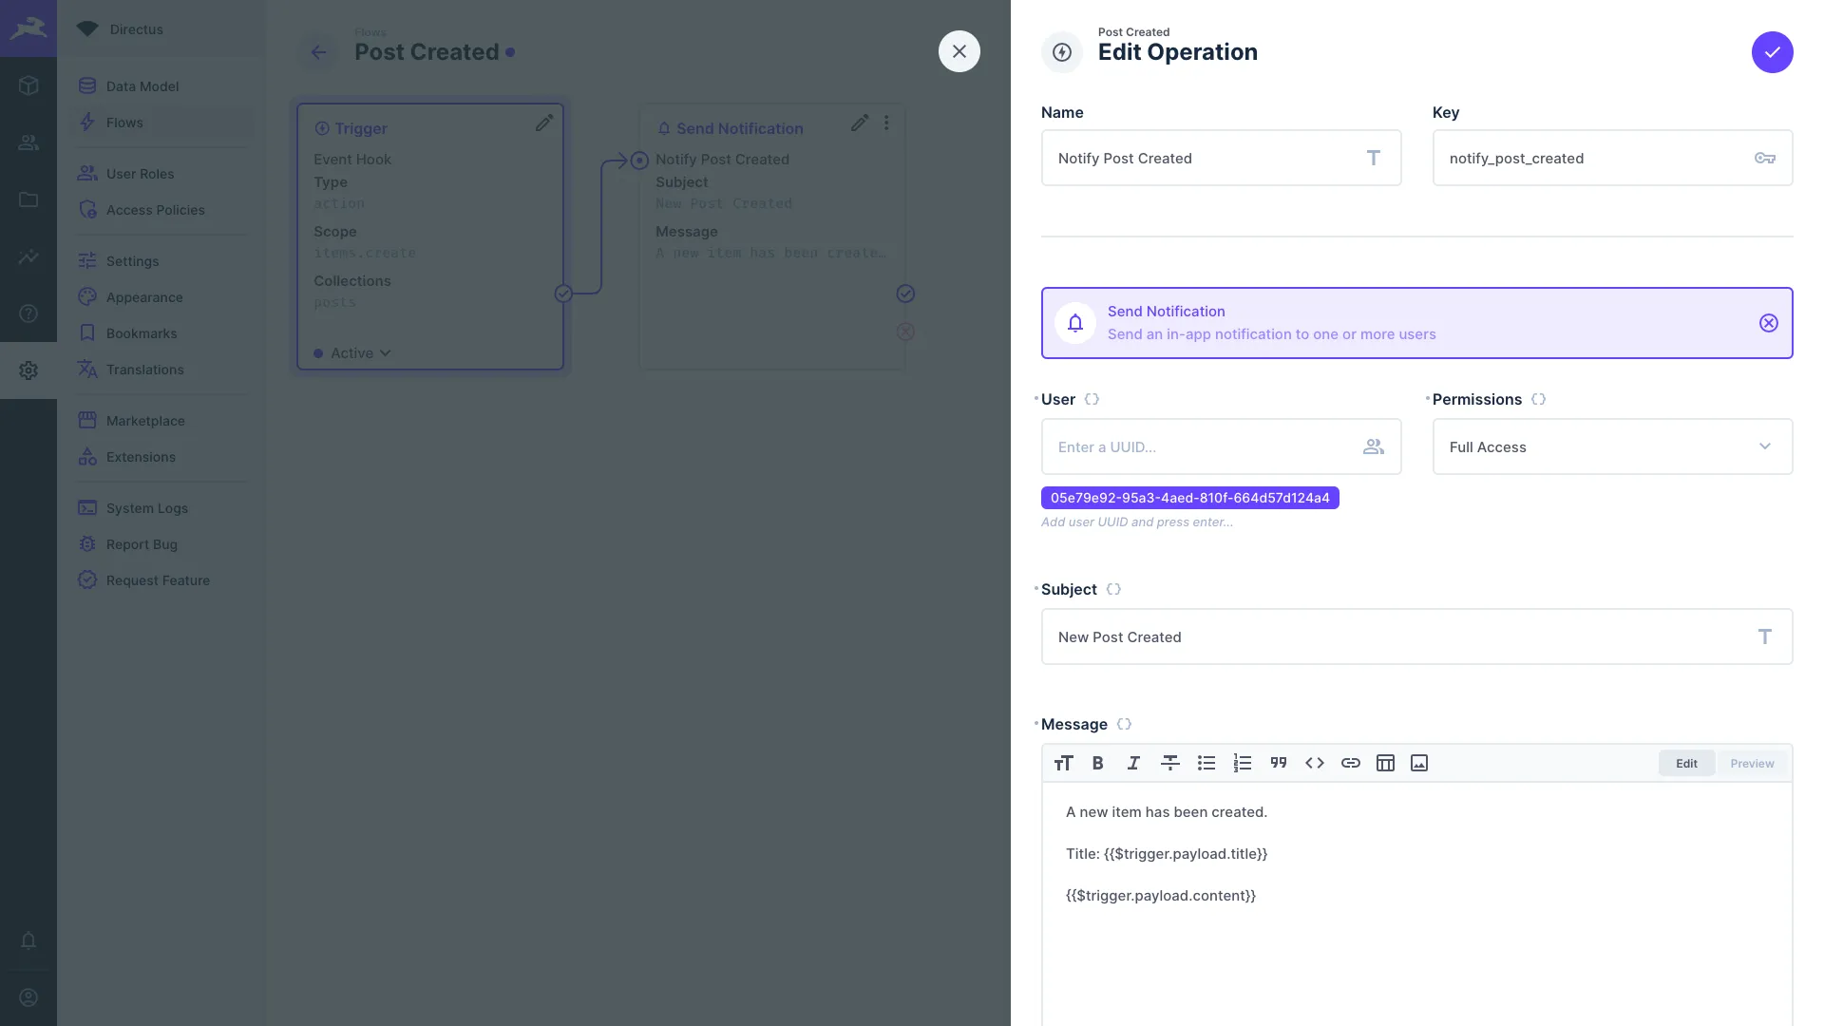Click in the message text area
The width and height of the screenshot is (1824, 1026).
(1416, 902)
